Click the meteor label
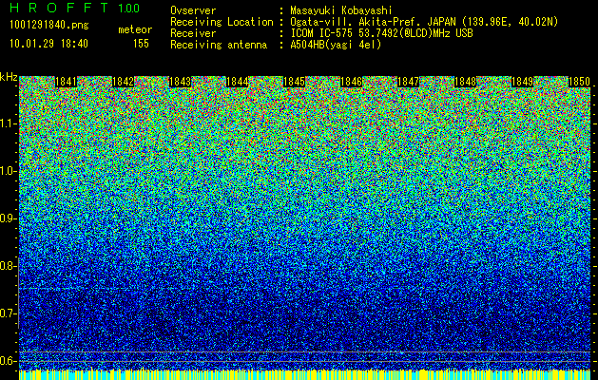Image resolution: width=598 pixels, height=380 pixels. coord(135,29)
